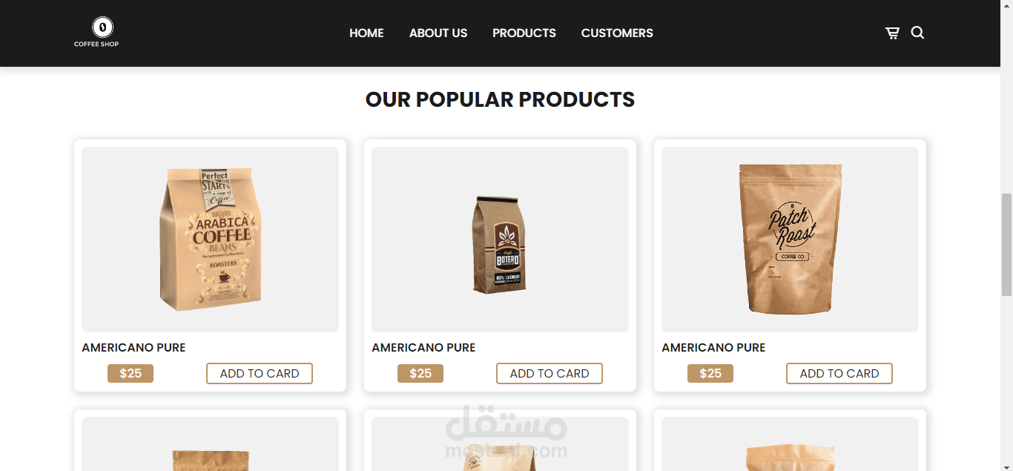
Task: Click the Coffee Shop logo
Action: click(x=96, y=33)
